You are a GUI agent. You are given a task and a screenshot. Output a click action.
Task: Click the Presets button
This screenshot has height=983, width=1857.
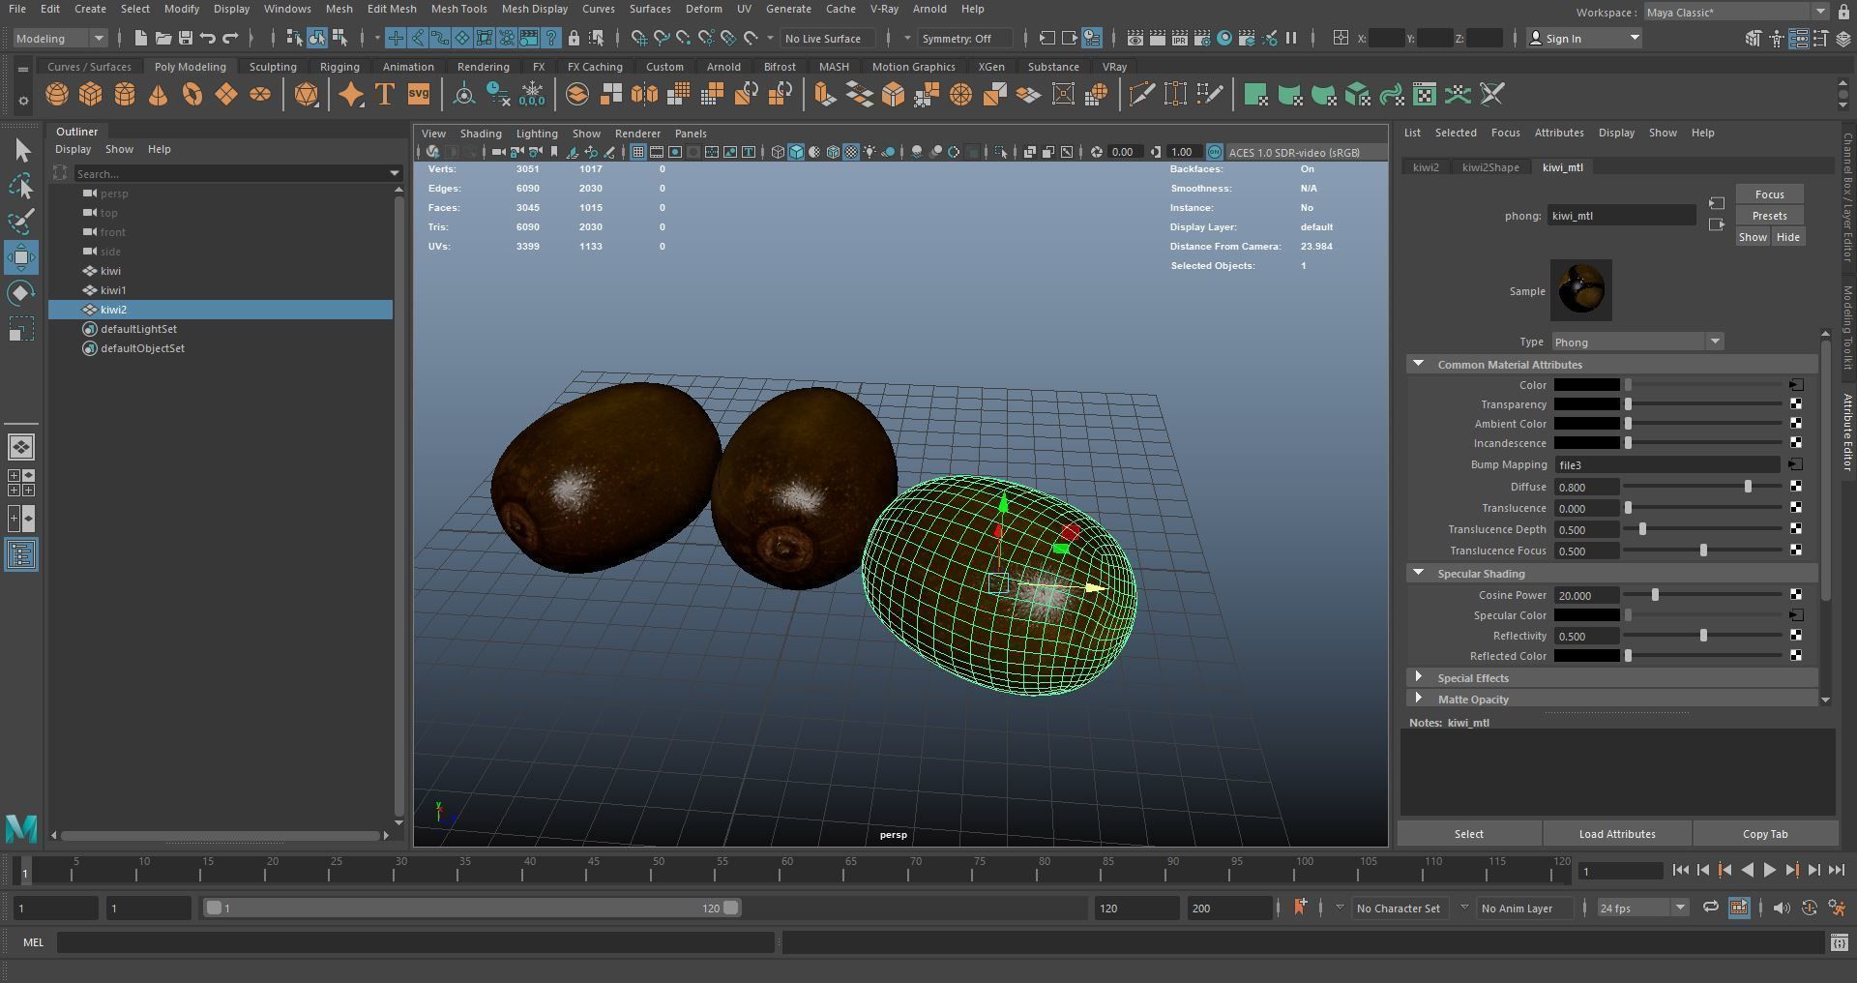click(x=1769, y=216)
